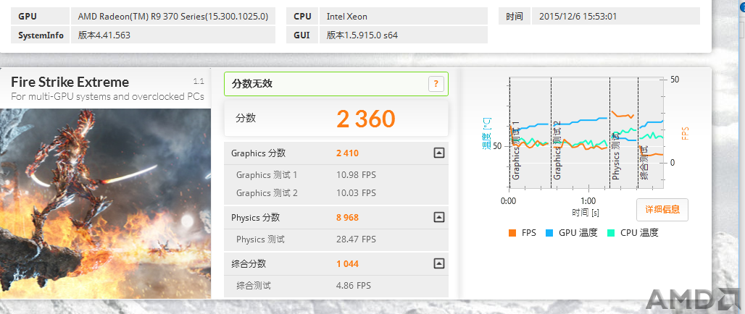Open the 详细信息 details button
This screenshot has height=314, width=745.
(x=662, y=209)
